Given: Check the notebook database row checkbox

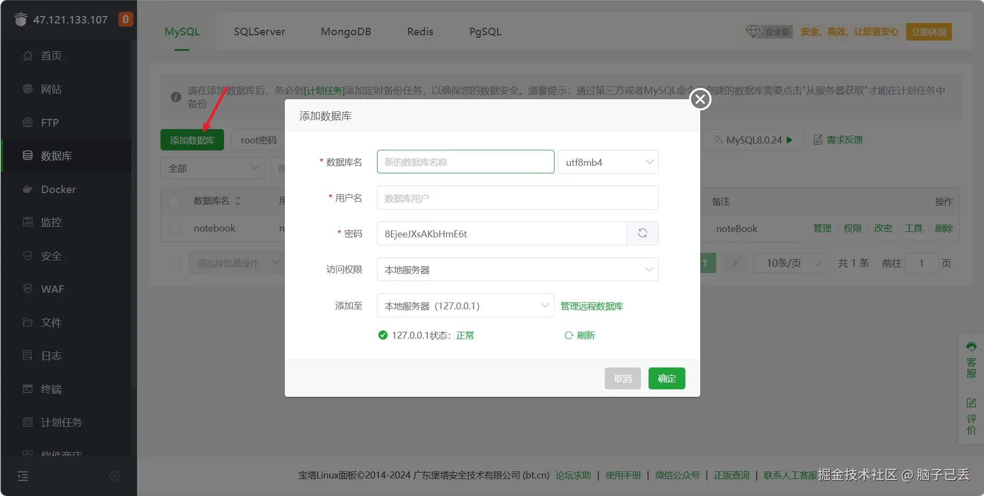Looking at the screenshot, I should pyautogui.click(x=174, y=228).
